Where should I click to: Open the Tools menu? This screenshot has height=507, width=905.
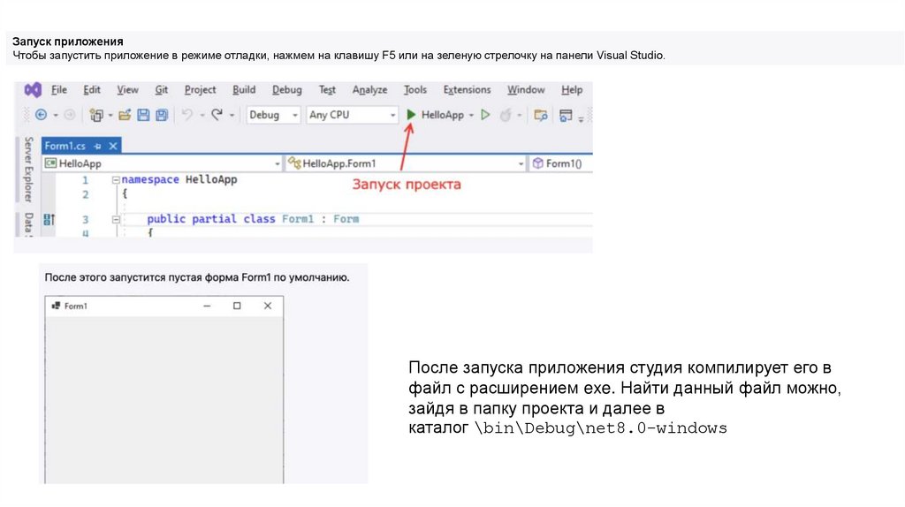(415, 89)
